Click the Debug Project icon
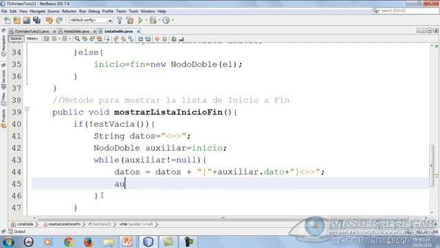440x248 pixels. tap(153, 20)
